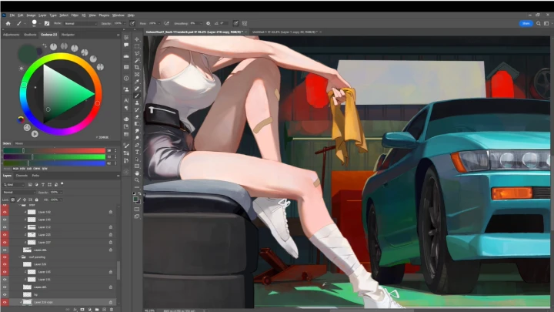Open Smoothing value dropdown
Image resolution: width=554 pixels, height=312 pixels.
click(200, 23)
